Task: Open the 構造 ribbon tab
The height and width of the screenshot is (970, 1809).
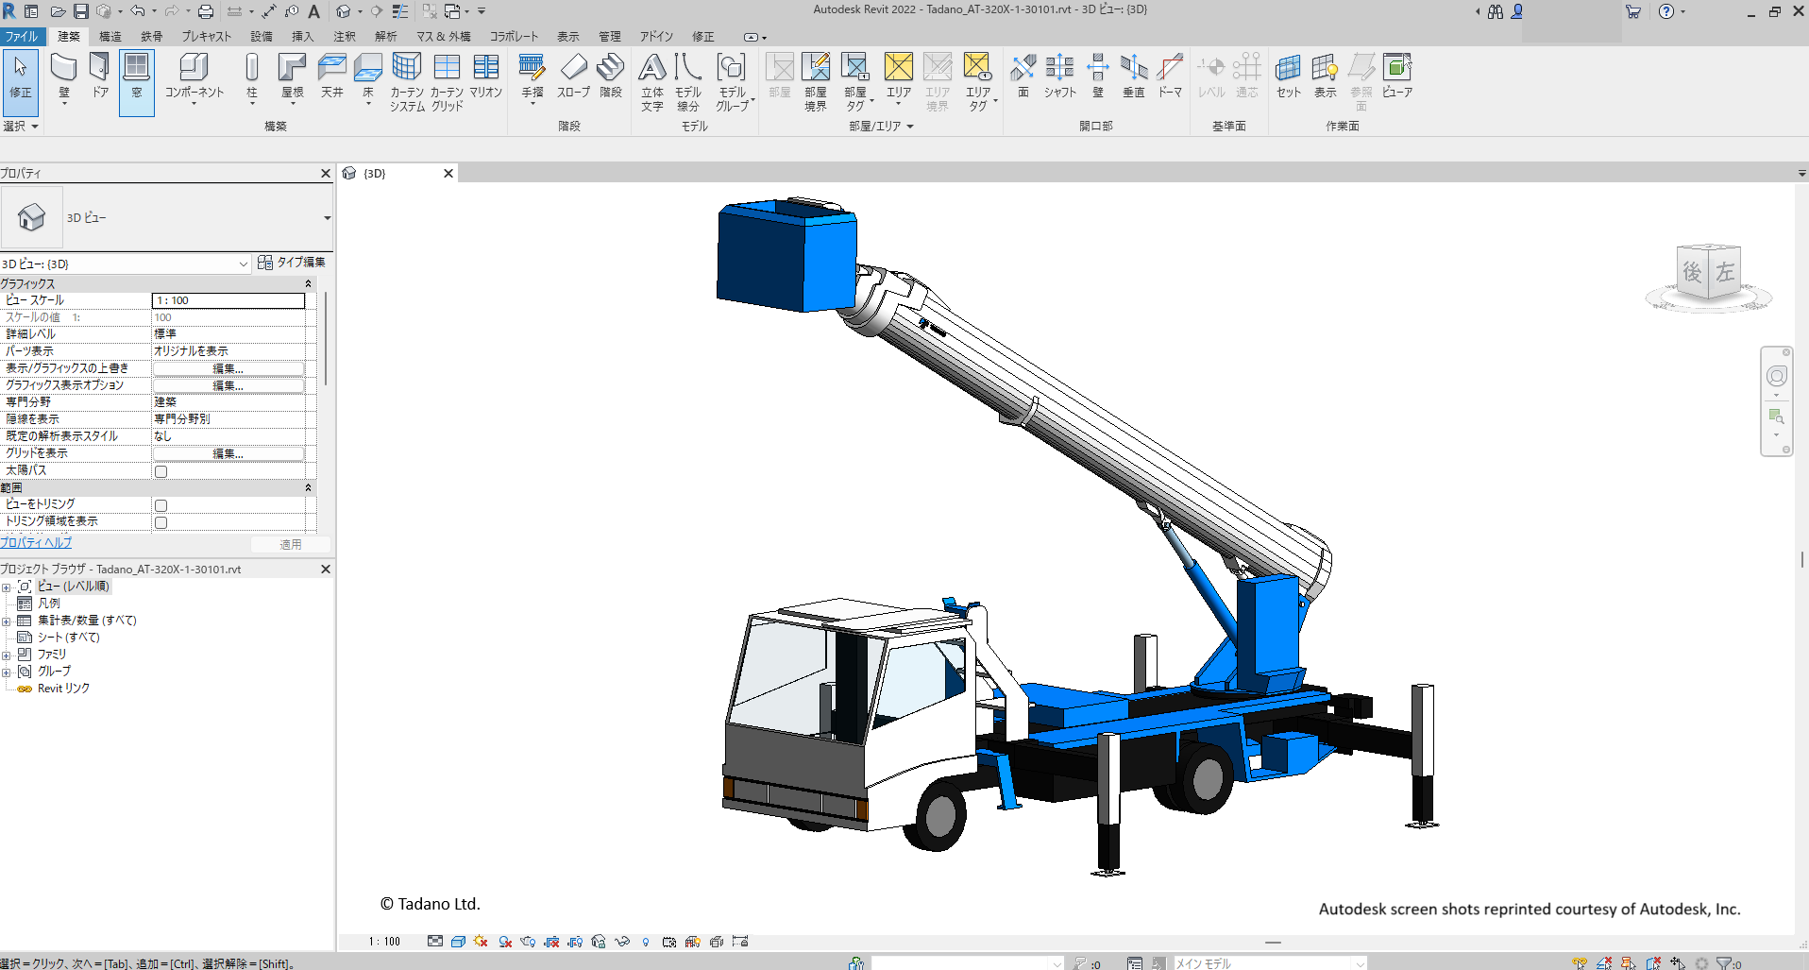Action: tap(110, 37)
